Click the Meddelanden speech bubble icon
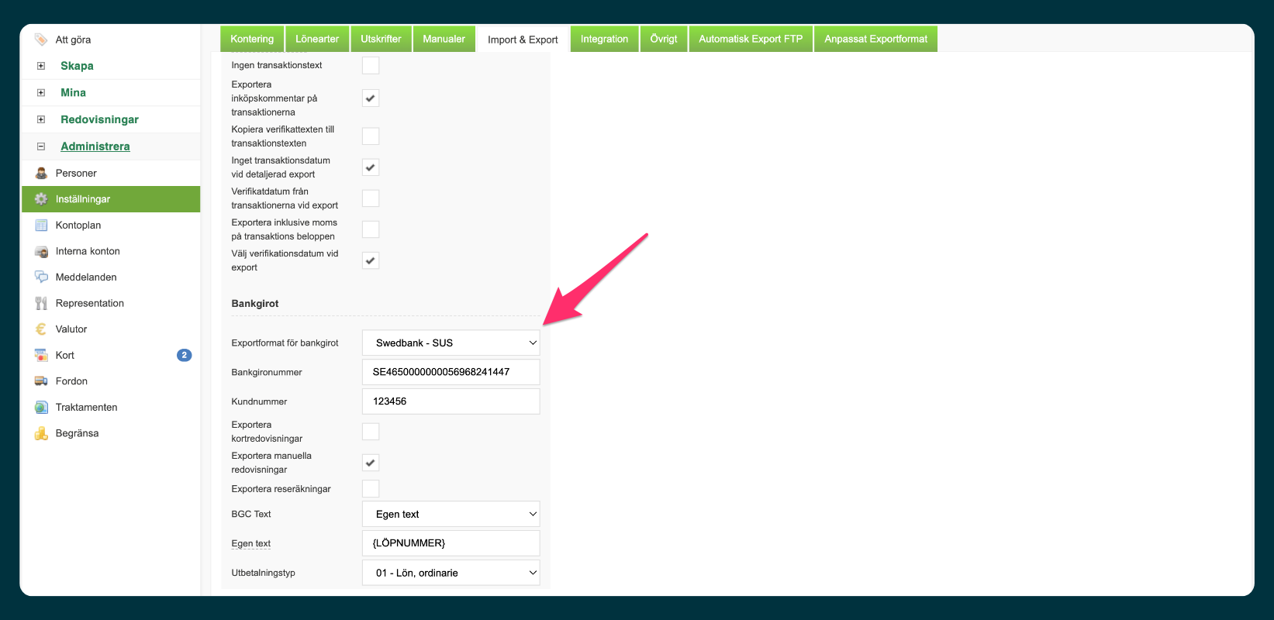 point(41,277)
